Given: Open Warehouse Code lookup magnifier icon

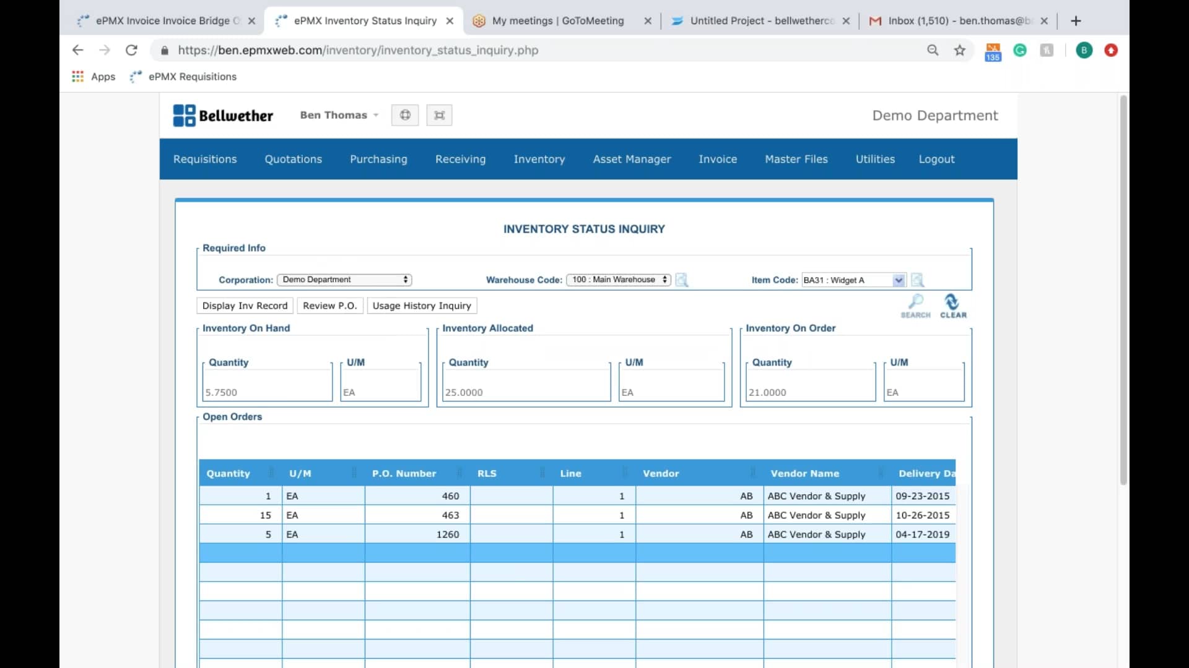Looking at the screenshot, I should click(682, 280).
